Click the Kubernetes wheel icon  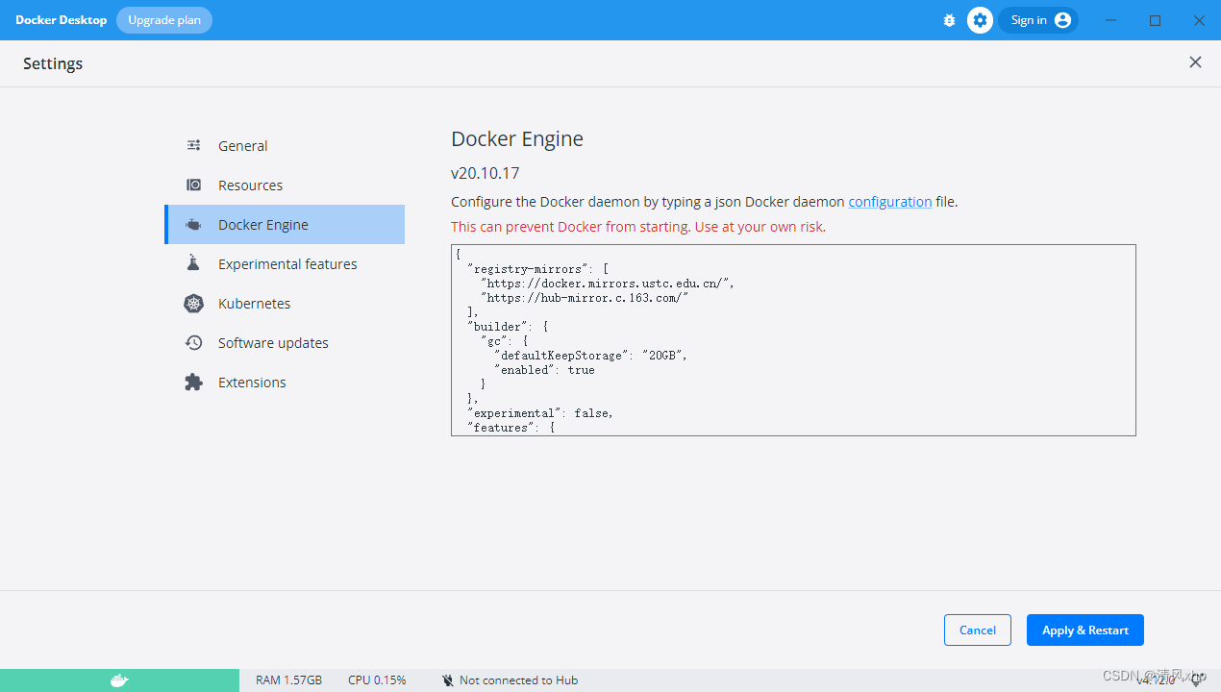[193, 304]
